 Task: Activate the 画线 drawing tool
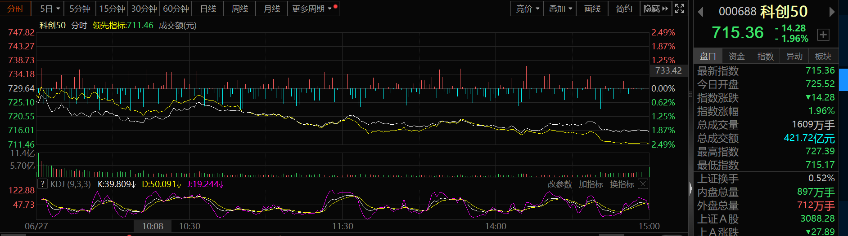pyautogui.click(x=592, y=9)
